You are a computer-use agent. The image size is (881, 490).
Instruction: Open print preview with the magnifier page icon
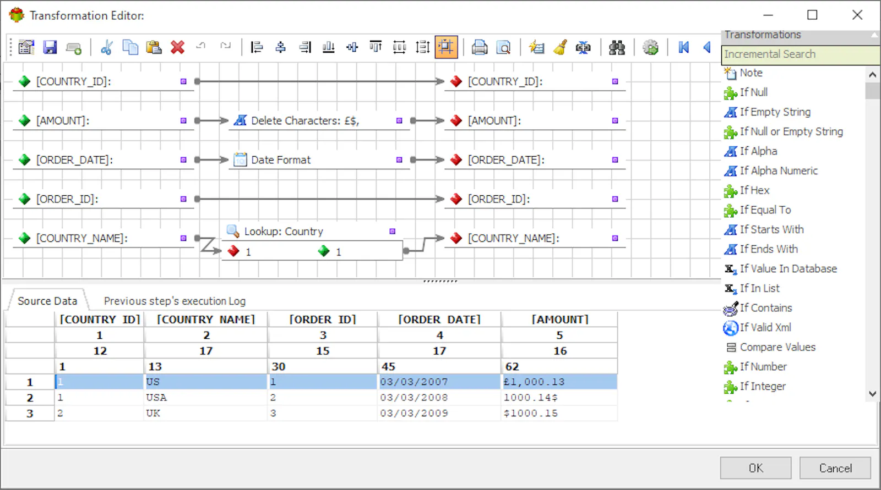(x=503, y=48)
